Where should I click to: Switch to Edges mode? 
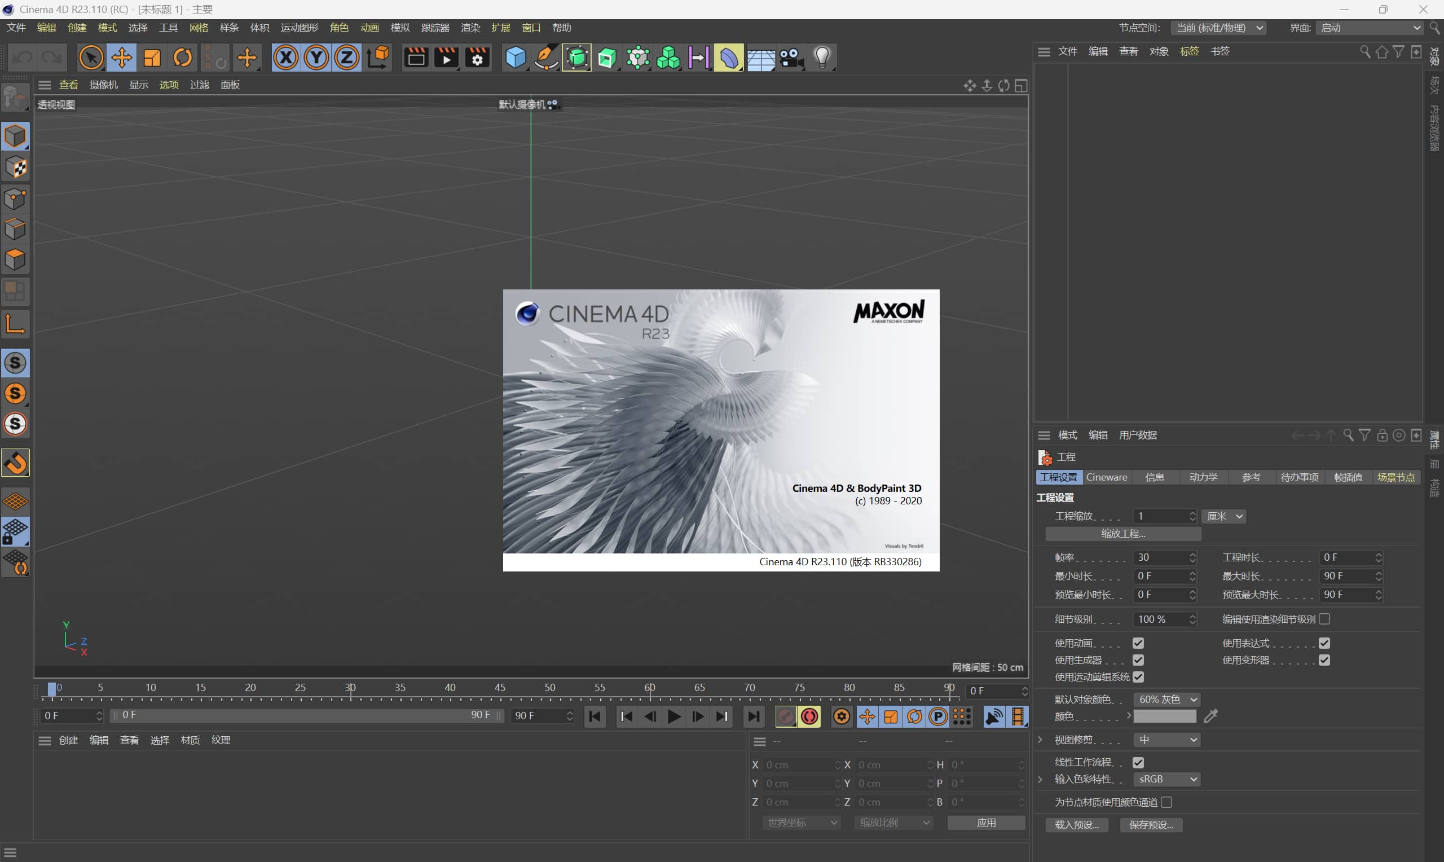click(x=16, y=229)
